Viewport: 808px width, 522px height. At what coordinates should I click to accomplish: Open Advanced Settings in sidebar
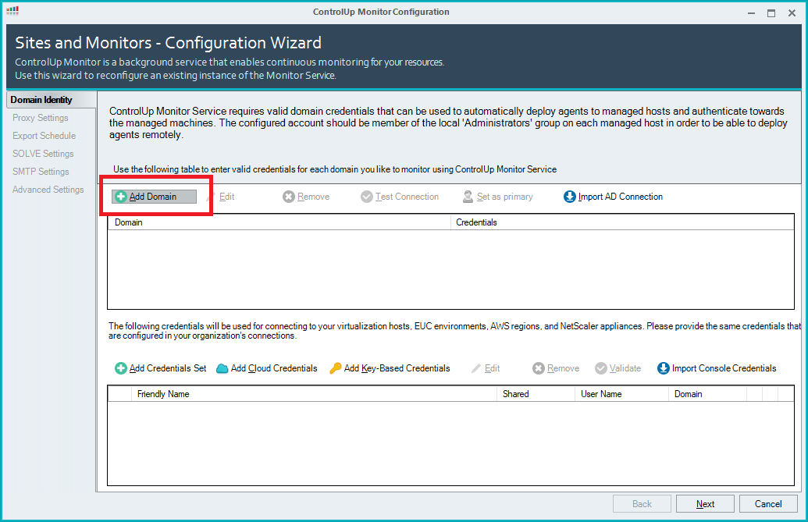coord(48,190)
